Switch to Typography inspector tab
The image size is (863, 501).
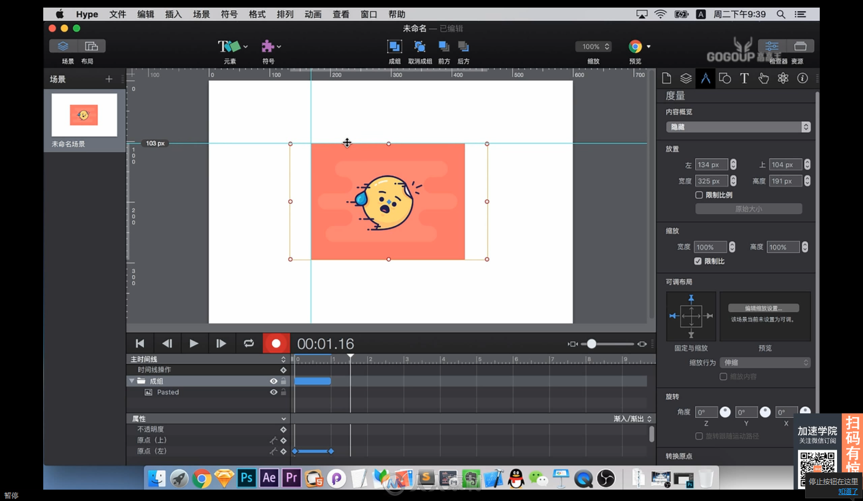(x=745, y=78)
